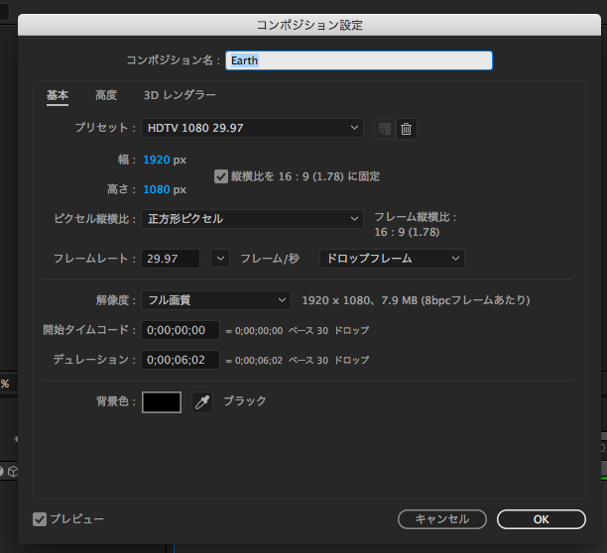Toggle the lock aspect ratio 16:9 checkbox
This screenshot has height=553, width=607.
[221, 176]
